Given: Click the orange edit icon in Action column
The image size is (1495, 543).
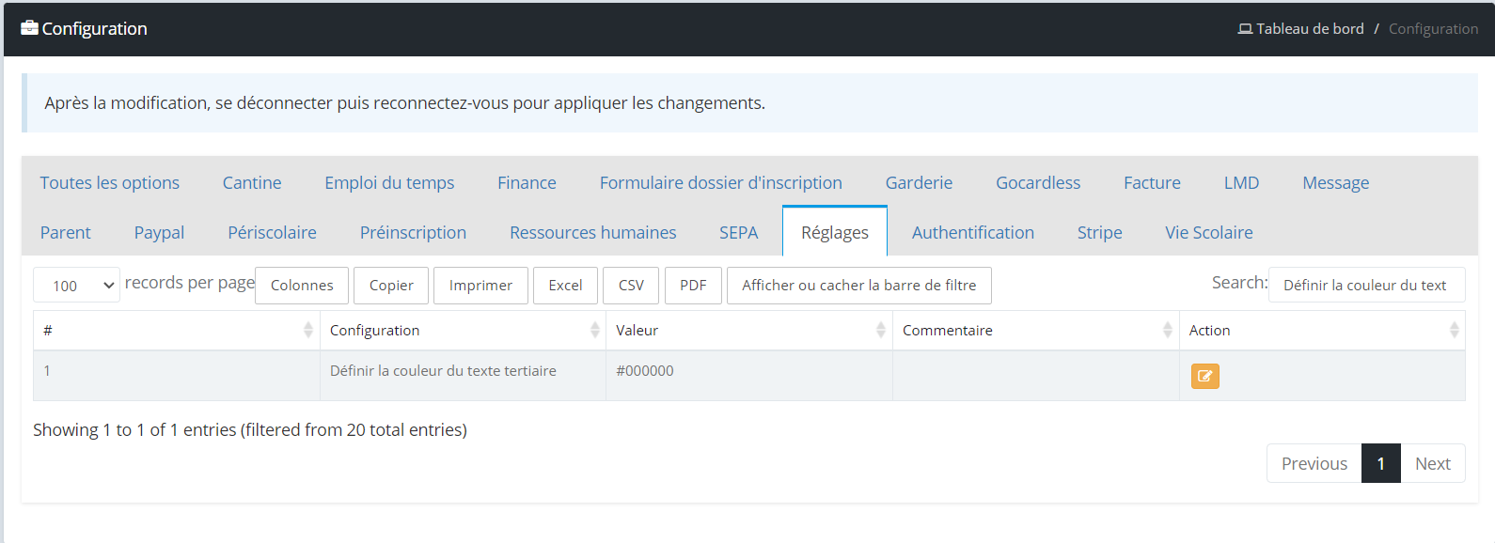Looking at the screenshot, I should point(1204,376).
